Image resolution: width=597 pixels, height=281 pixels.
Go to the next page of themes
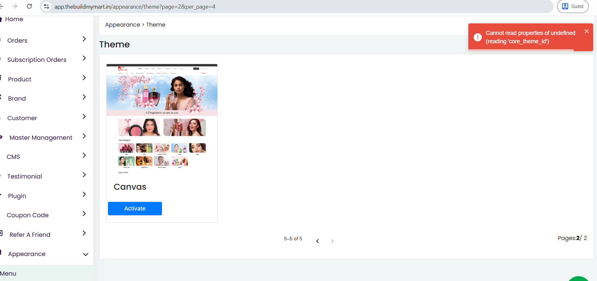(332, 241)
